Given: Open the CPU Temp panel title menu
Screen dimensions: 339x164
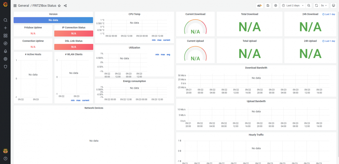Looking at the screenshot, I should pyautogui.click(x=134, y=14).
